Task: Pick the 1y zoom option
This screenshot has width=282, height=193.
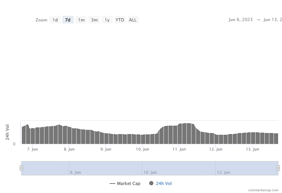Action: pyautogui.click(x=107, y=20)
